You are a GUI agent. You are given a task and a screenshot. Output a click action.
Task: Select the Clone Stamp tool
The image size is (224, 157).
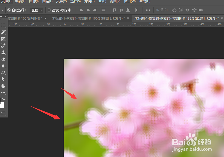[3, 52]
